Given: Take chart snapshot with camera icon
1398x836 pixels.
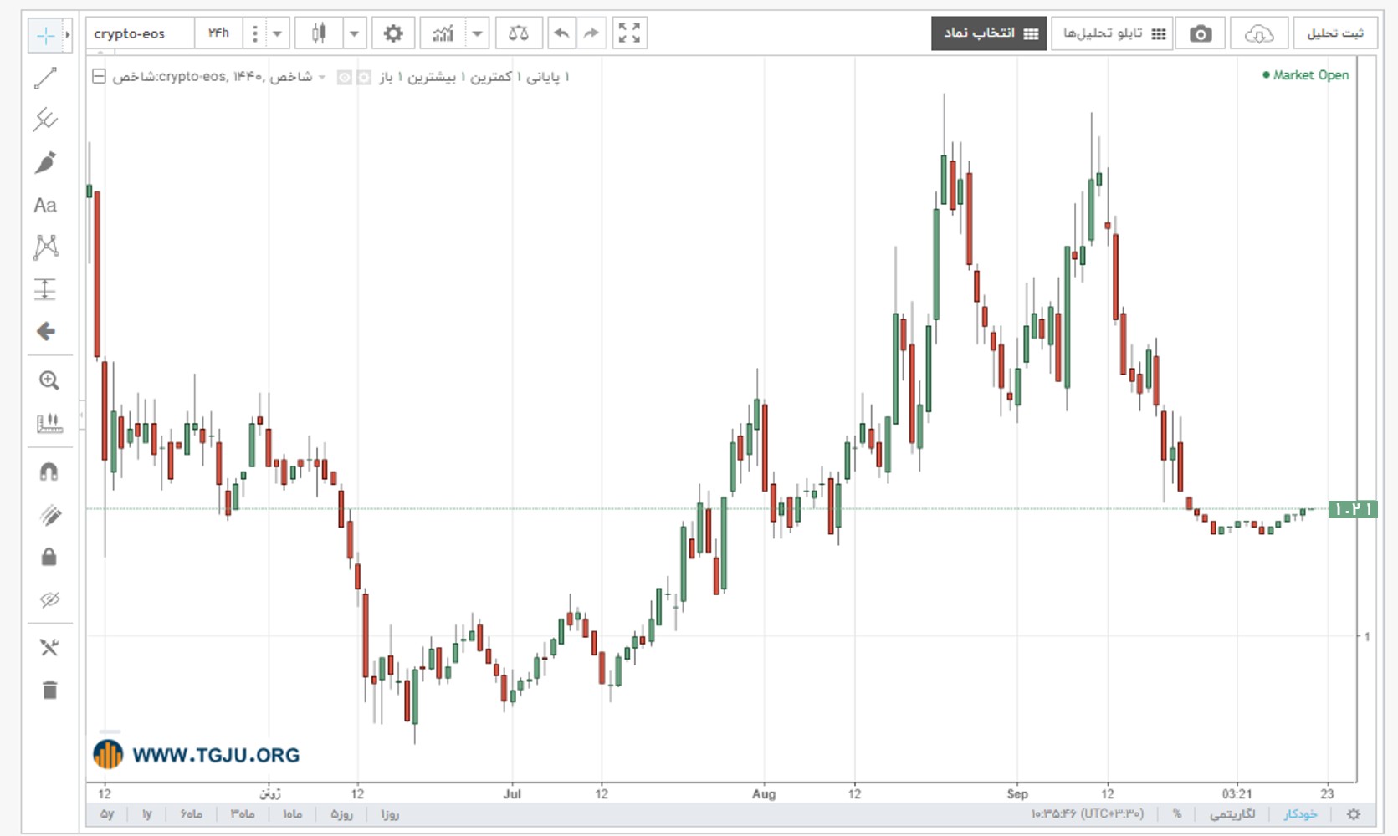Looking at the screenshot, I should (1201, 33).
